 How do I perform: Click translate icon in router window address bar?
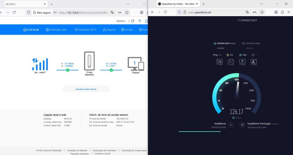pos(112,12)
